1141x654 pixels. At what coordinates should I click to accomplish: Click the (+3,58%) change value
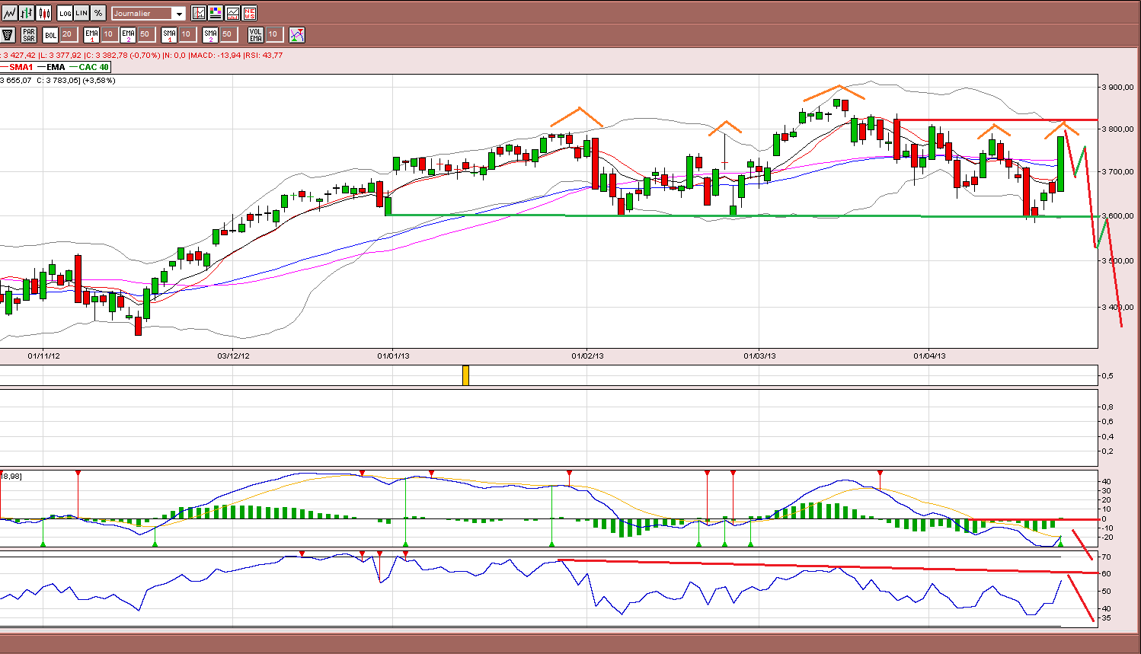coord(99,80)
